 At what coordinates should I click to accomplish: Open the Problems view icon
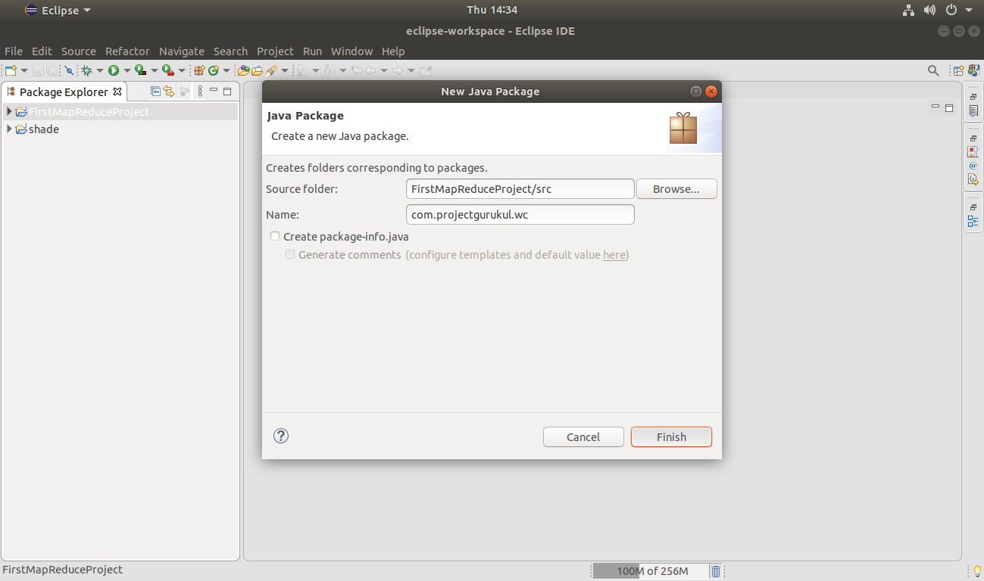(x=973, y=152)
